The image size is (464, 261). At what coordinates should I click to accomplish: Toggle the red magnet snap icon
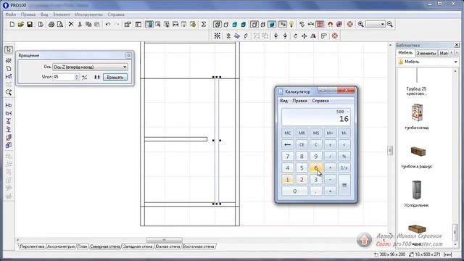[331, 24]
